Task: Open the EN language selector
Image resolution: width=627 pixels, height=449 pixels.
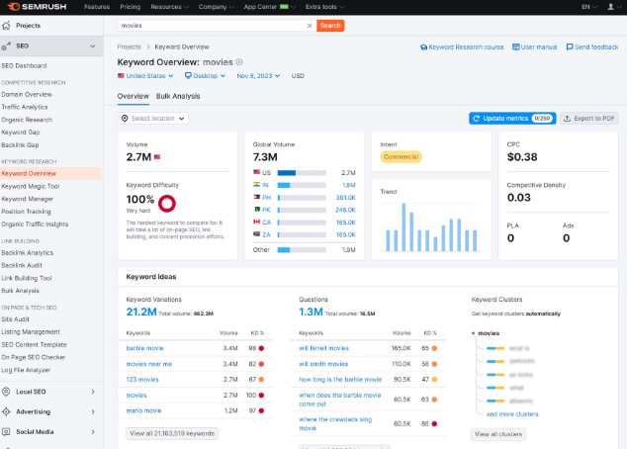Action: click(585, 7)
